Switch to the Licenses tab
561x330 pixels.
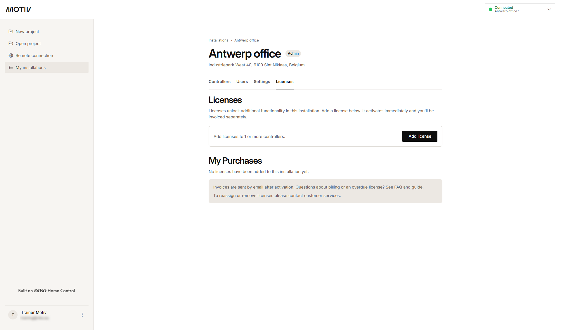[285, 82]
